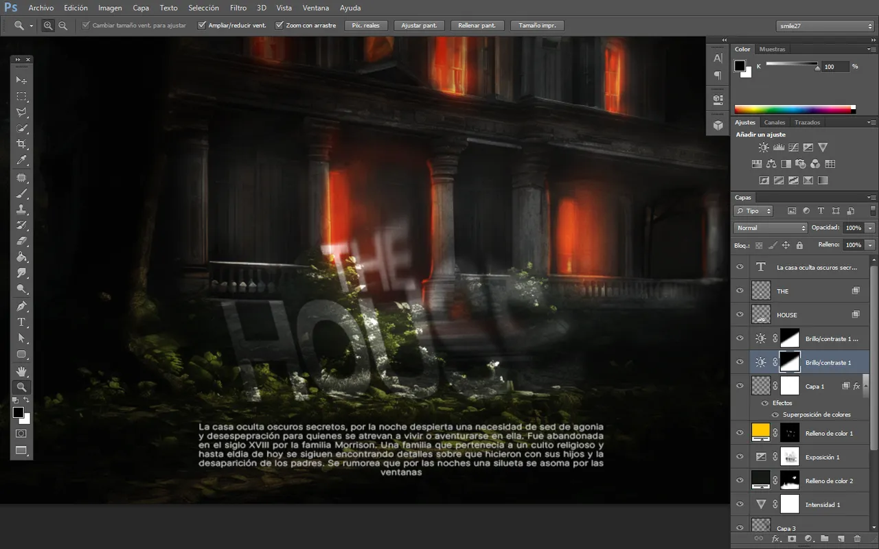Switch to the Muestras tab
The width and height of the screenshot is (879, 549).
773,49
